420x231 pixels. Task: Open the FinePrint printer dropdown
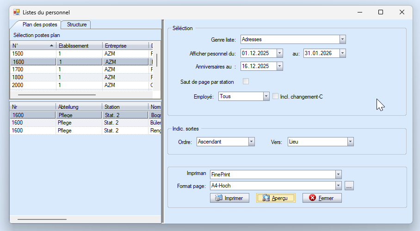tap(339, 175)
